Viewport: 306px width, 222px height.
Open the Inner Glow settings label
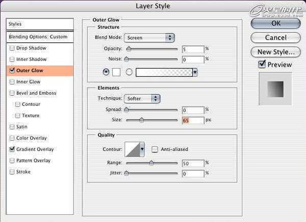(28, 82)
